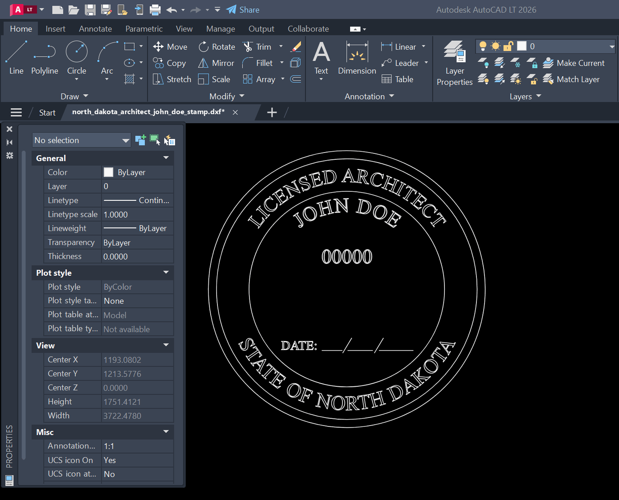This screenshot has height=500, width=619.
Task: Switch to the Manage ribbon tab
Action: coord(221,29)
